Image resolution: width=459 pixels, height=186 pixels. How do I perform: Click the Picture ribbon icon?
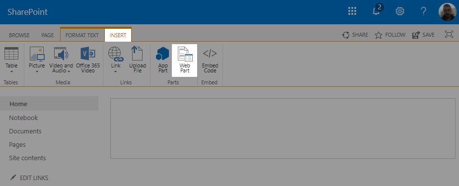click(x=37, y=54)
